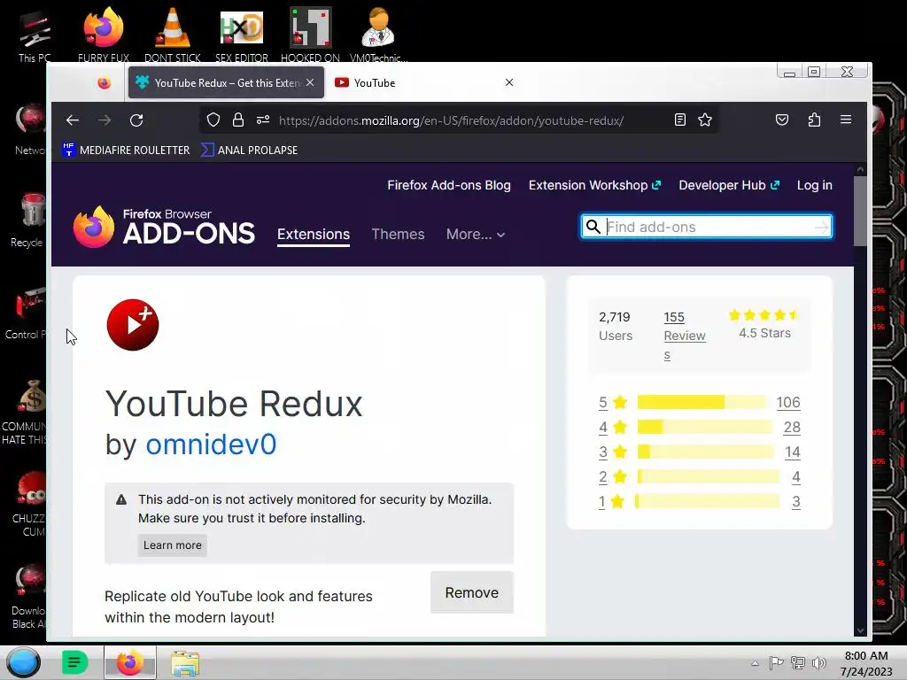
Task: Open tracking protection shield icon
Action: [213, 120]
